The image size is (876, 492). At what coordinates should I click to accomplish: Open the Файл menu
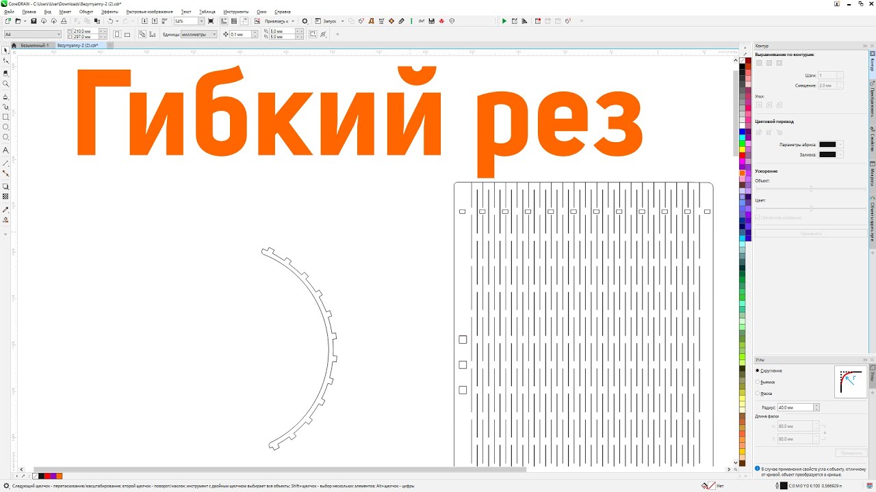[8, 12]
